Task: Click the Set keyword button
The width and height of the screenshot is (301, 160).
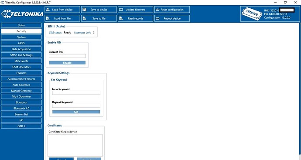Action: point(76,112)
